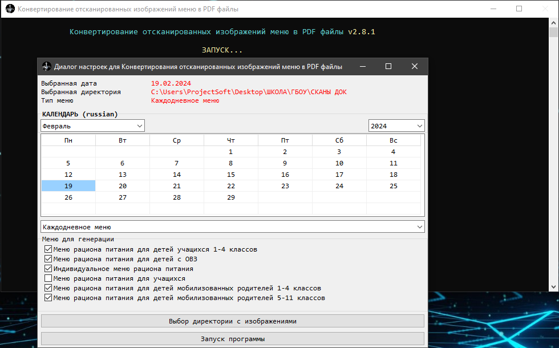
Task: Uncheck меню мобилизованных родителей 5-11 классов
Action: (48, 297)
